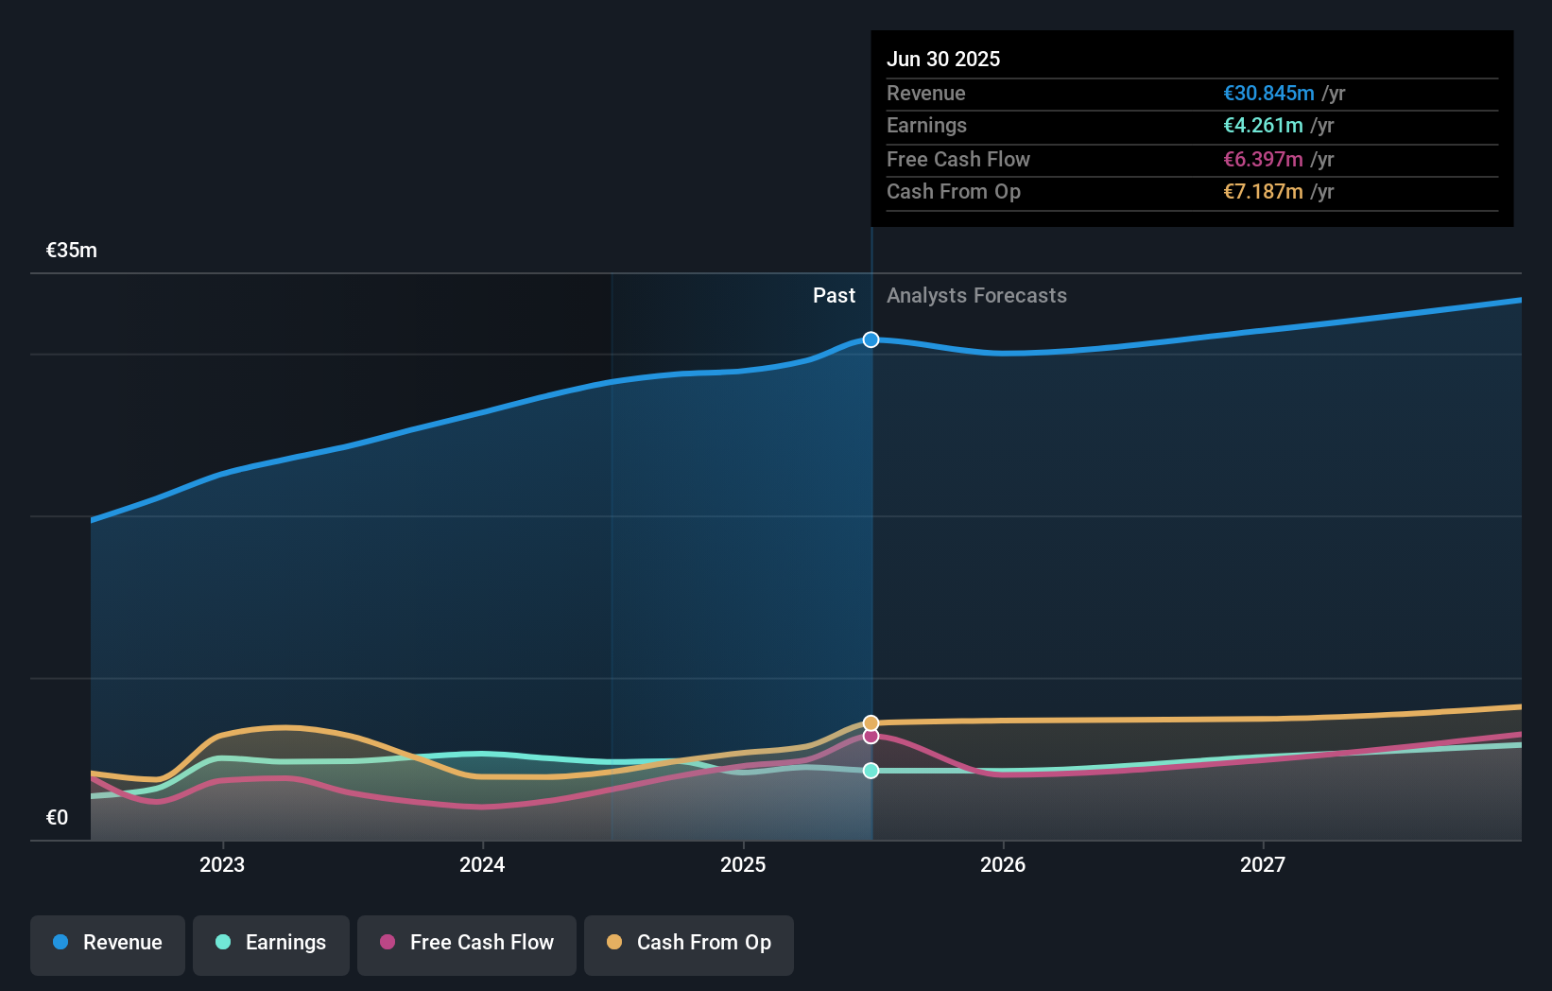The image size is (1552, 991).
Task: Toggle the Revenue series visibility
Action: pos(107,945)
